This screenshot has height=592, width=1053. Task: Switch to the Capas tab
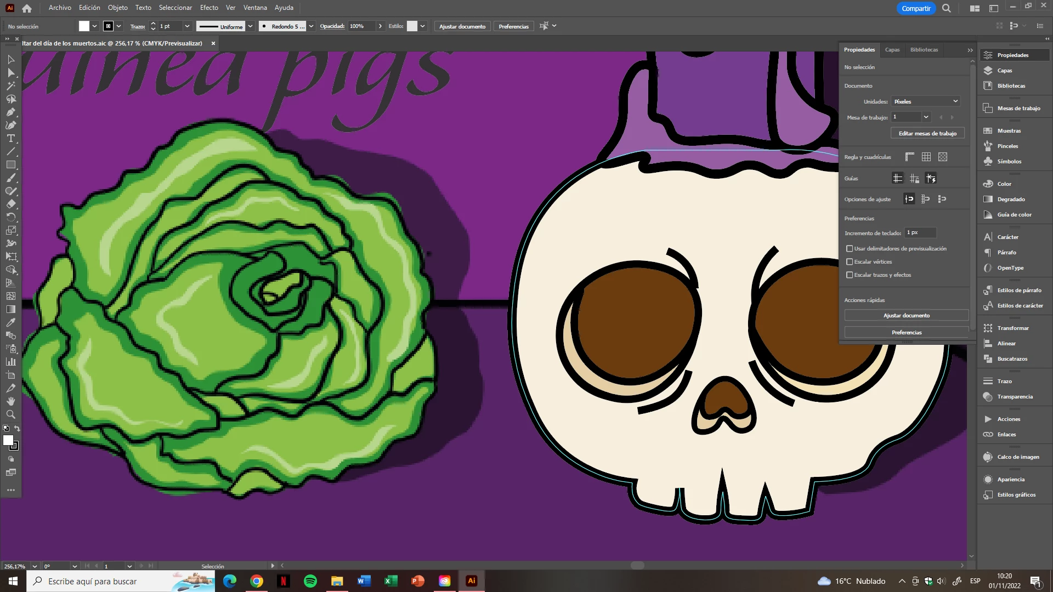[x=892, y=49]
